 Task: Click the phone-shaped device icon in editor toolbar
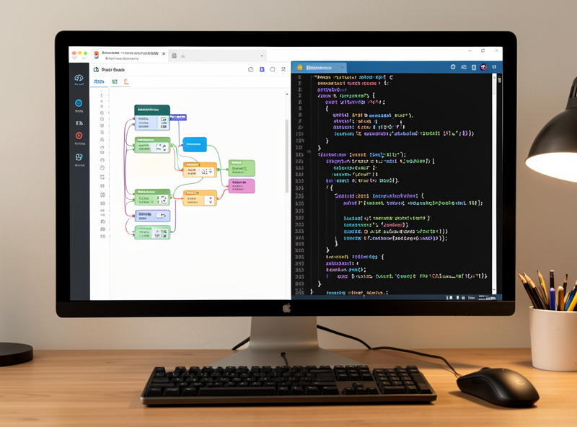(x=474, y=67)
